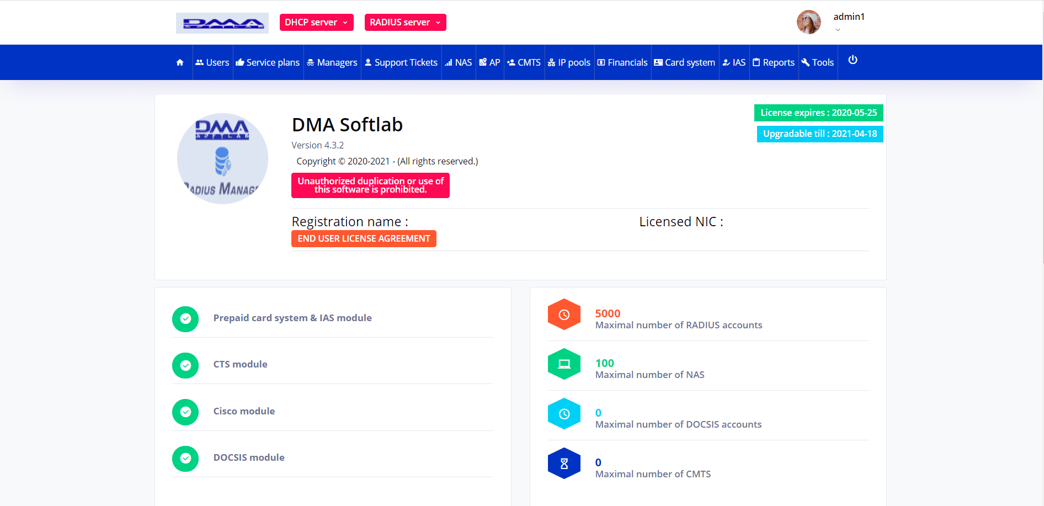
Task: Expand the admin1 user menu chevron
Action: pos(838,30)
